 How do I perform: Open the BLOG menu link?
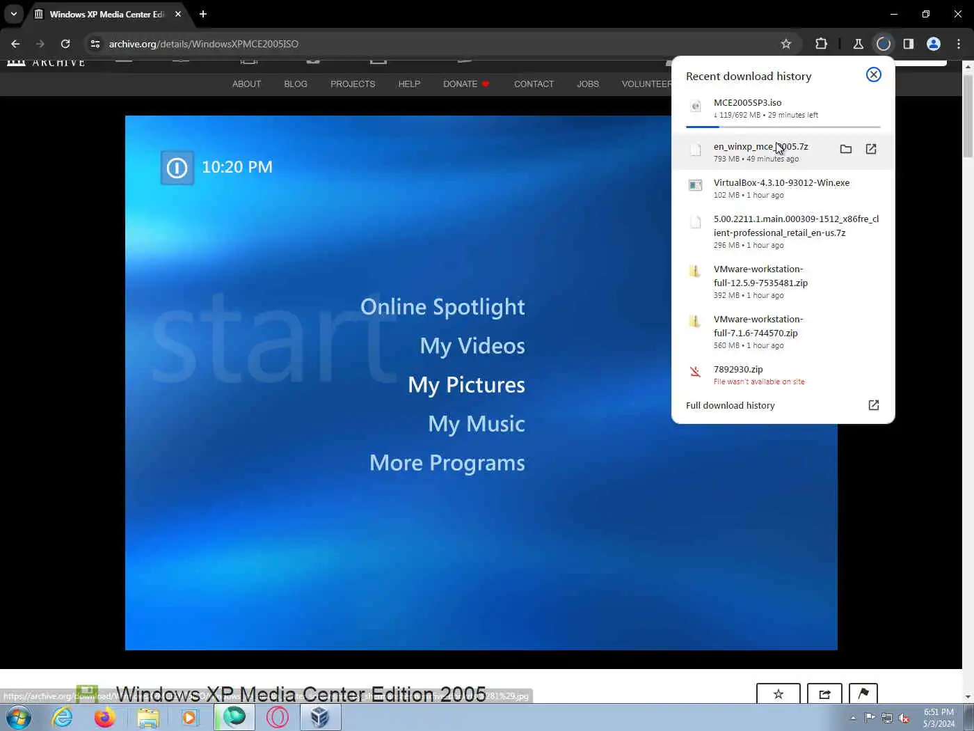point(296,84)
